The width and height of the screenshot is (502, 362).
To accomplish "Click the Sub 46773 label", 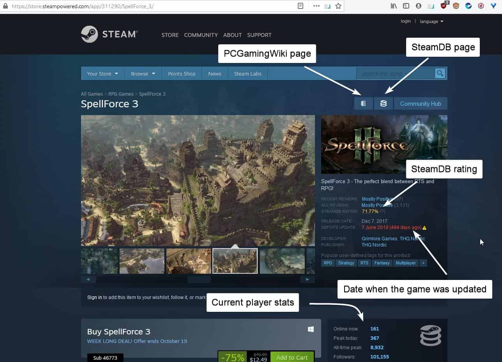I will point(105,358).
